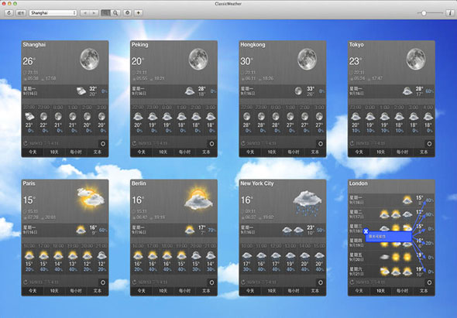Select 今天 tab on London card

click(359, 291)
